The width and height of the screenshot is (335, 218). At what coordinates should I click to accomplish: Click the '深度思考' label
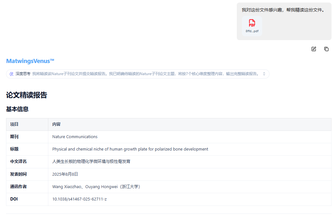pos(23,74)
